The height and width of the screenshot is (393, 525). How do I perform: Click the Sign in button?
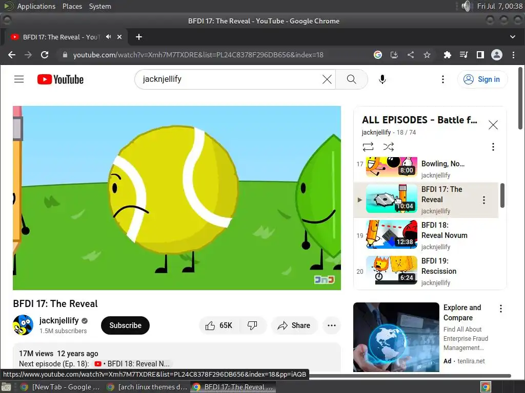(x=482, y=79)
